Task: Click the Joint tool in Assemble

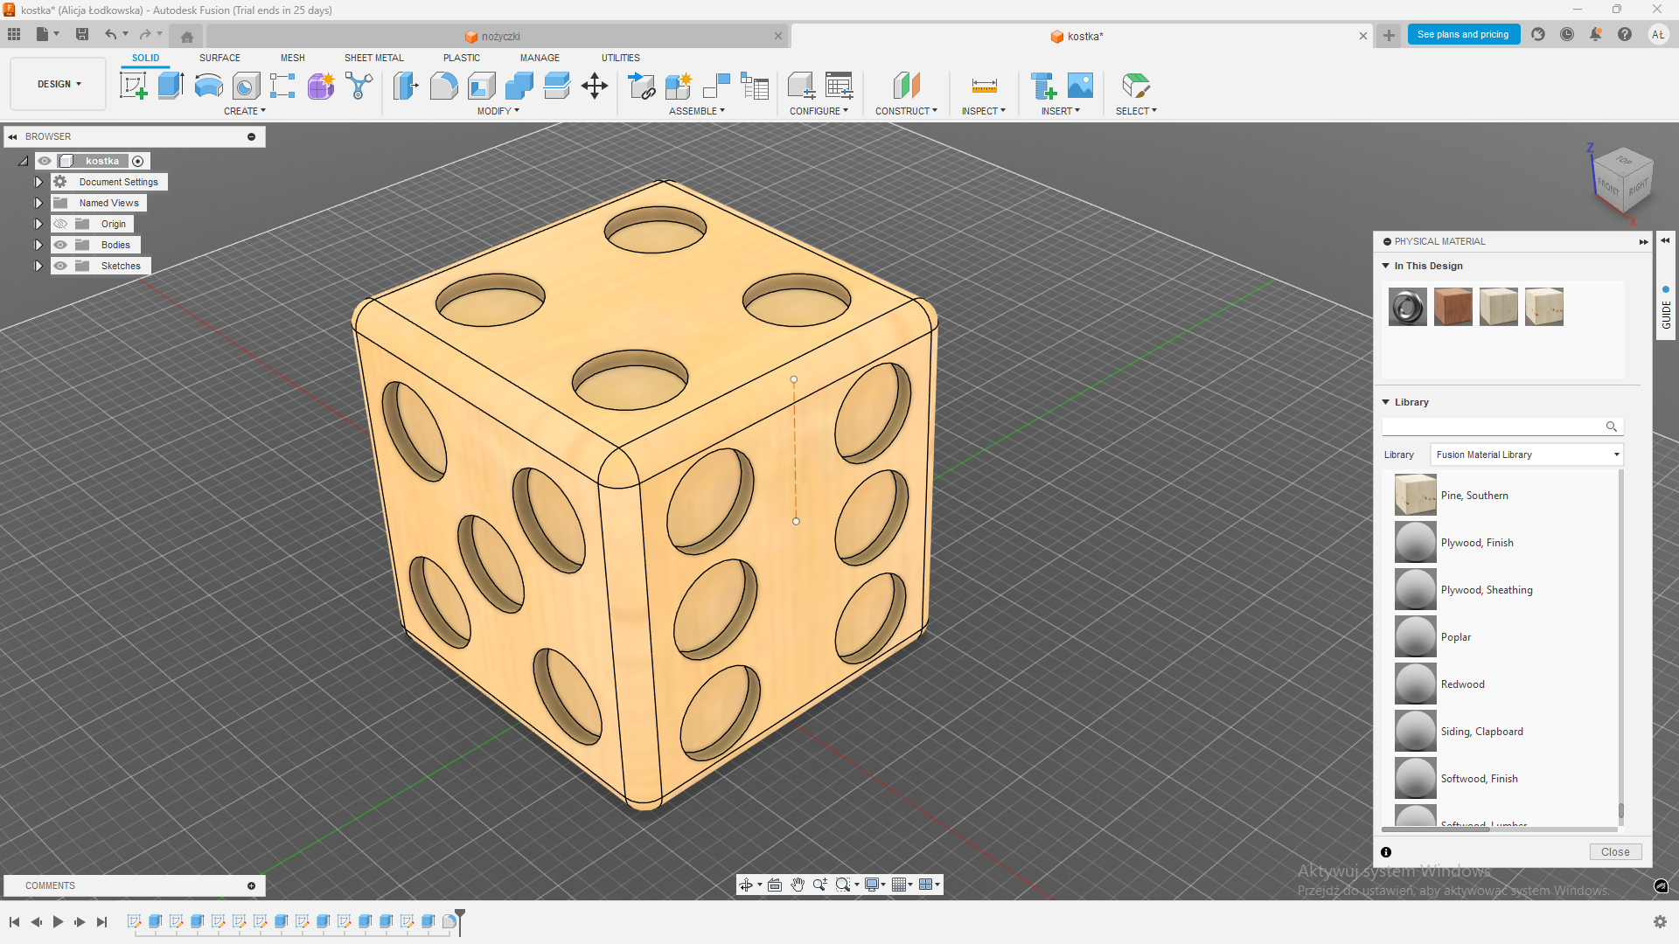Action: [x=716, y=86]
